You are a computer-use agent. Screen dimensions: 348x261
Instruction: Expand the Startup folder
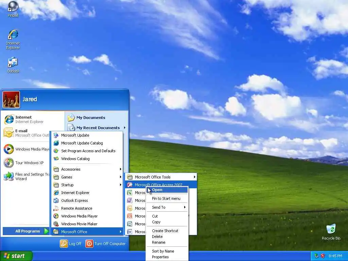coord(87,185)
